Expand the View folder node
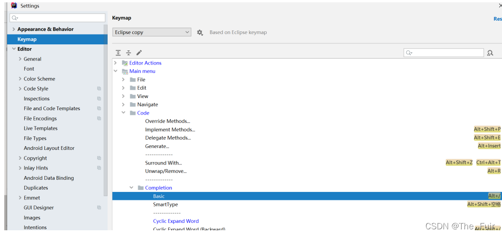502x234 pixels. (x=123, y=96)
